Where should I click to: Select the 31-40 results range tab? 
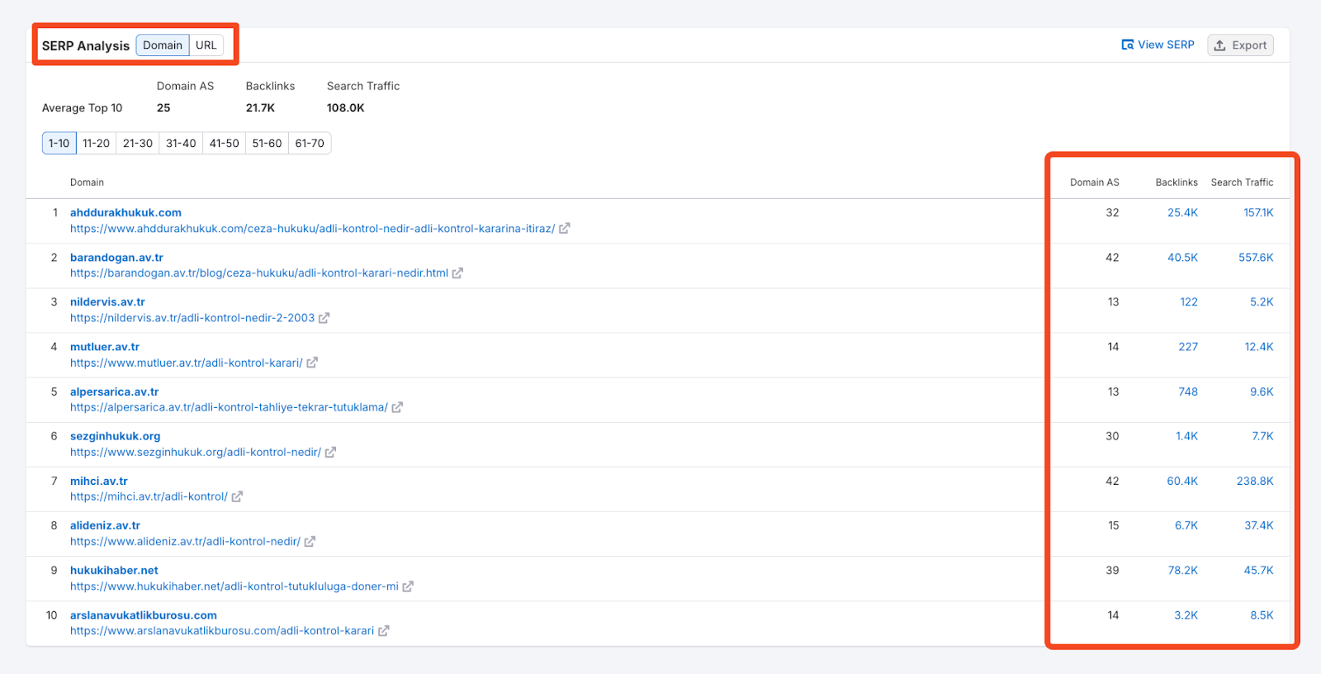click(181, 143)
